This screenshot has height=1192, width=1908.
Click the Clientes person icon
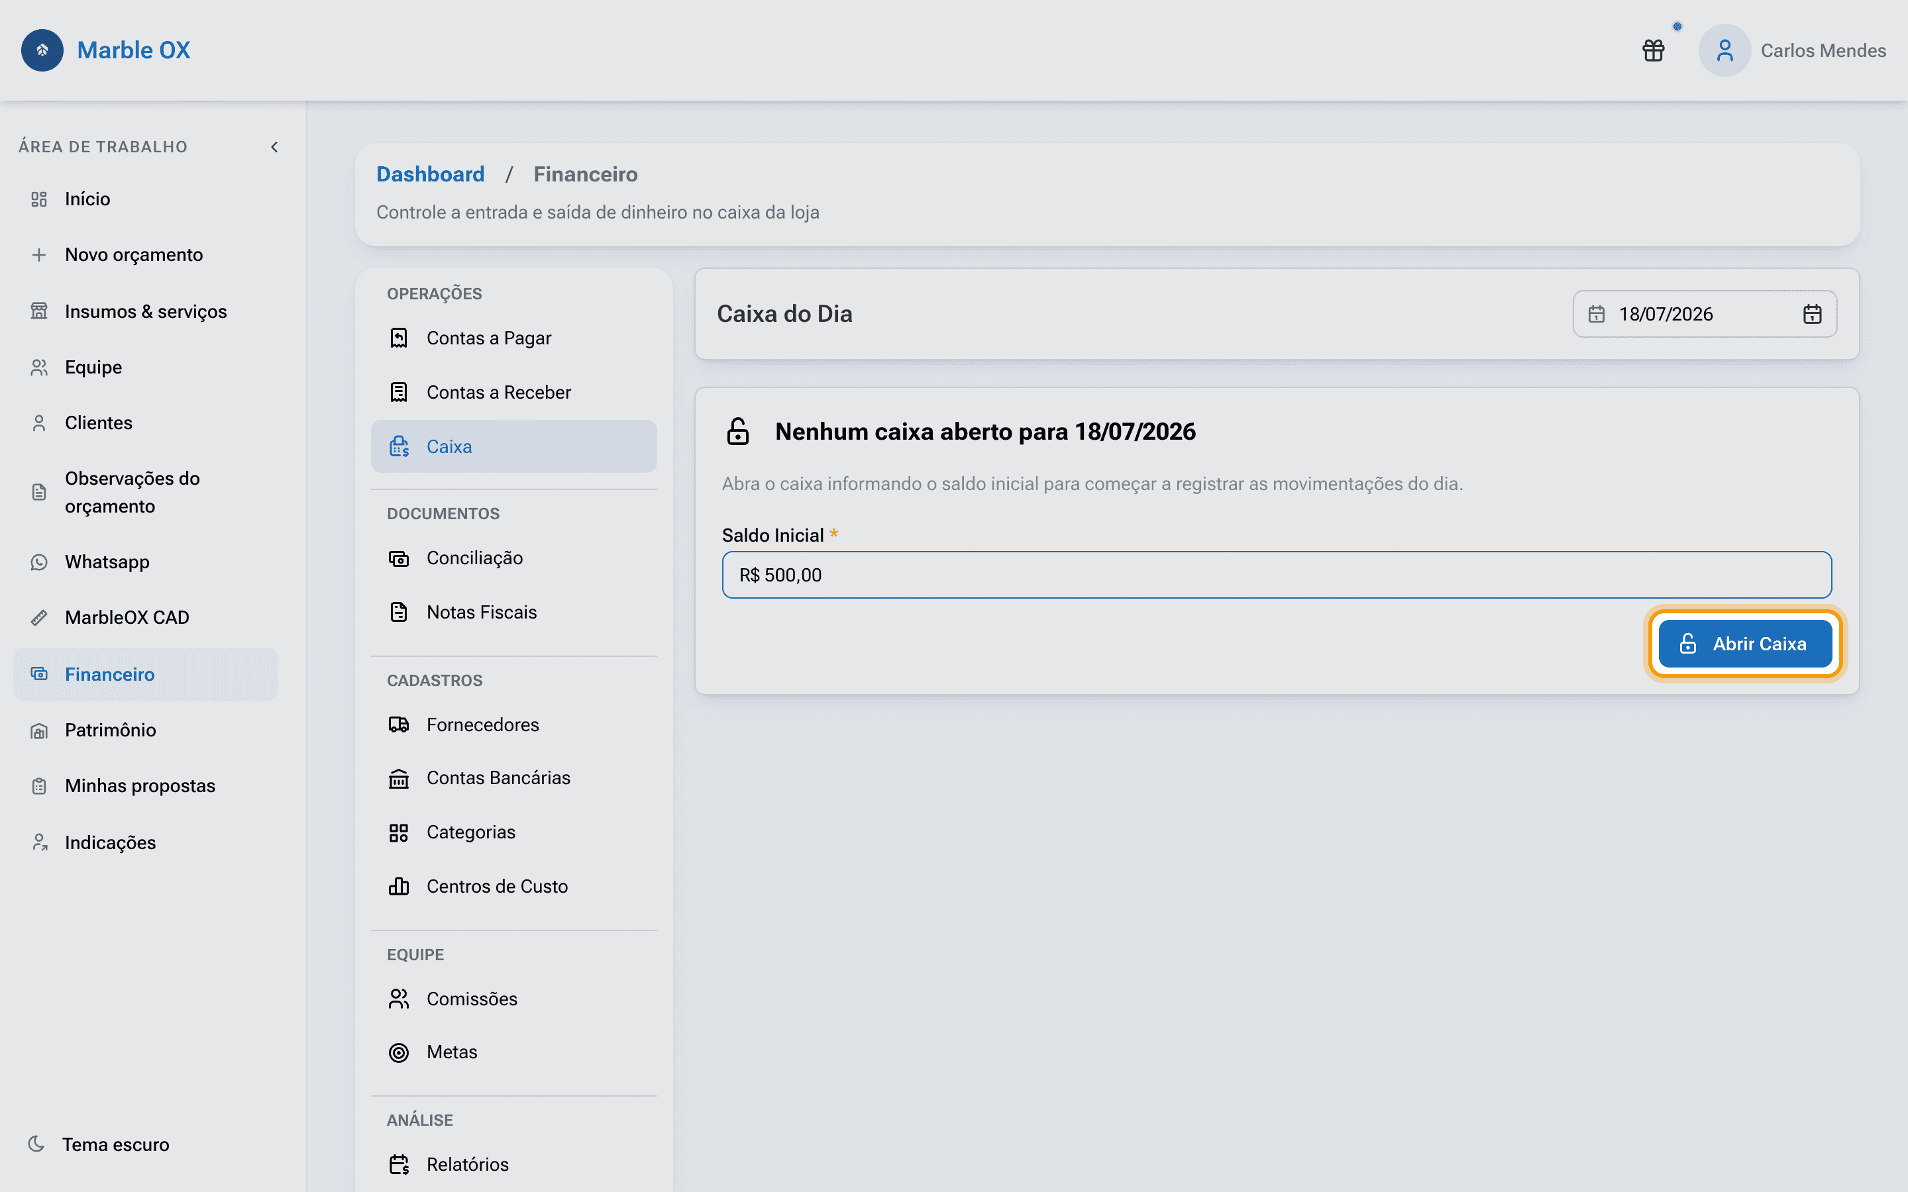coord(40,423)
